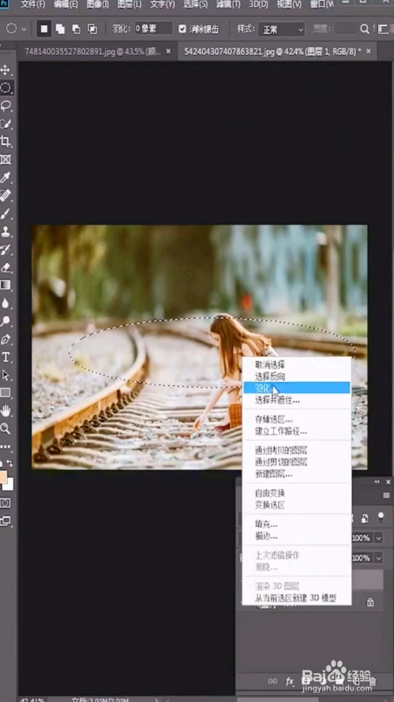
Task: Open the 文件(F) menu
Action: [x=33, y=5]
